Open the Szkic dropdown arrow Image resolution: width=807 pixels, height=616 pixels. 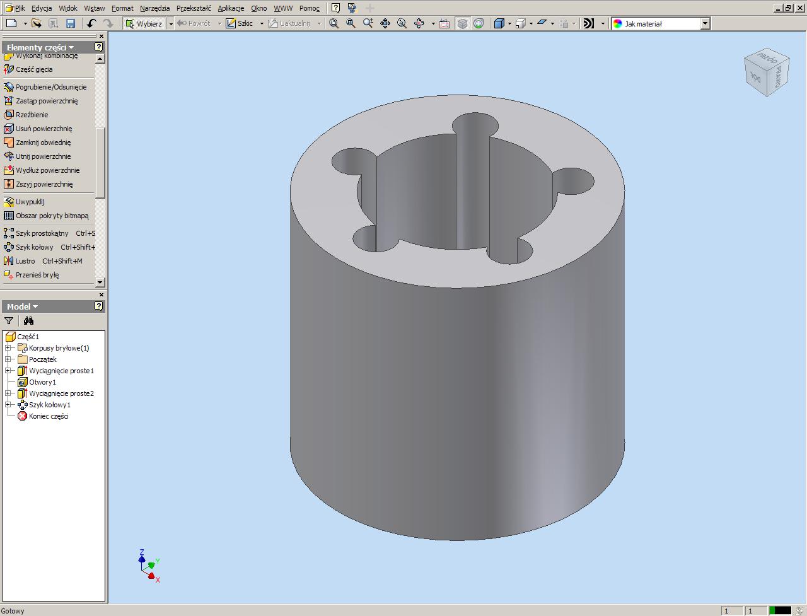tap(262, 23)
